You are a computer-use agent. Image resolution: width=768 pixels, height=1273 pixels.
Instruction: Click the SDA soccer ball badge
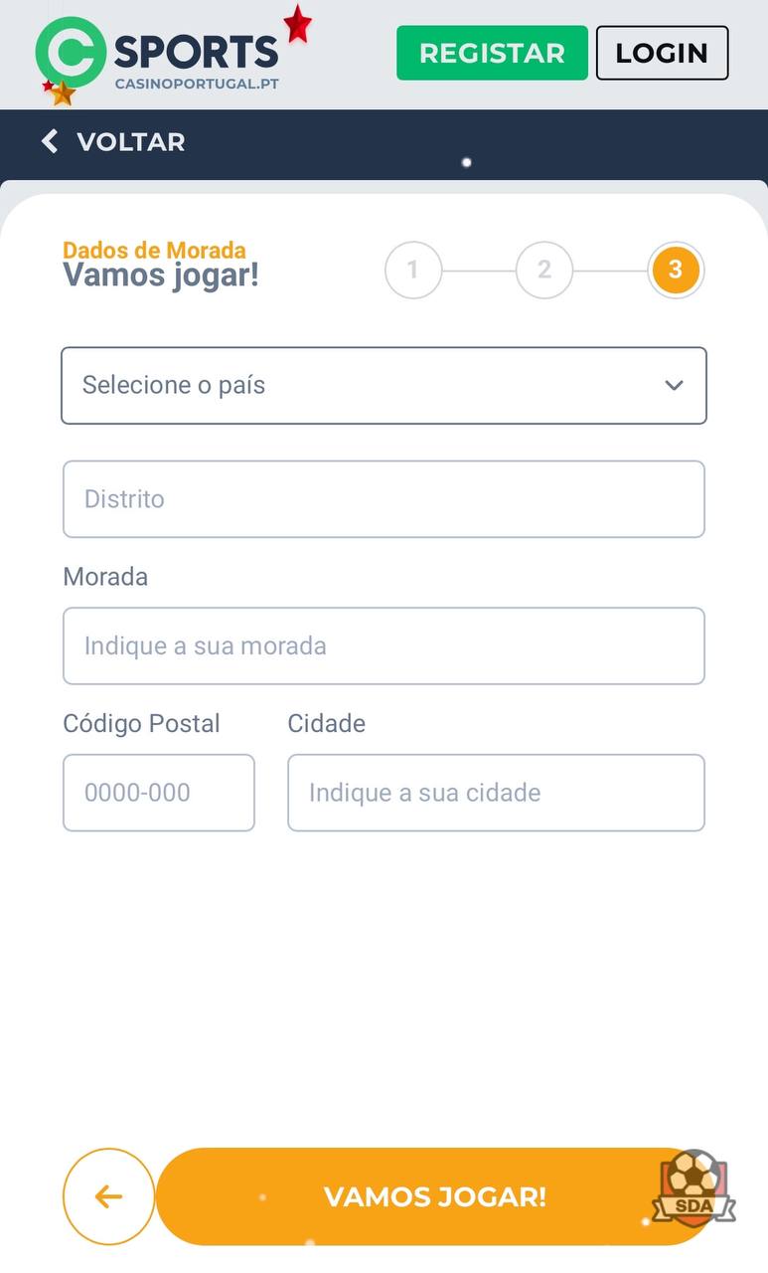pos(694,1188)
